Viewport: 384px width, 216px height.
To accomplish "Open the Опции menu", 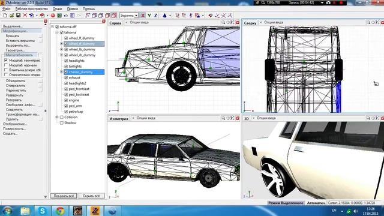I will click(58, 9).
